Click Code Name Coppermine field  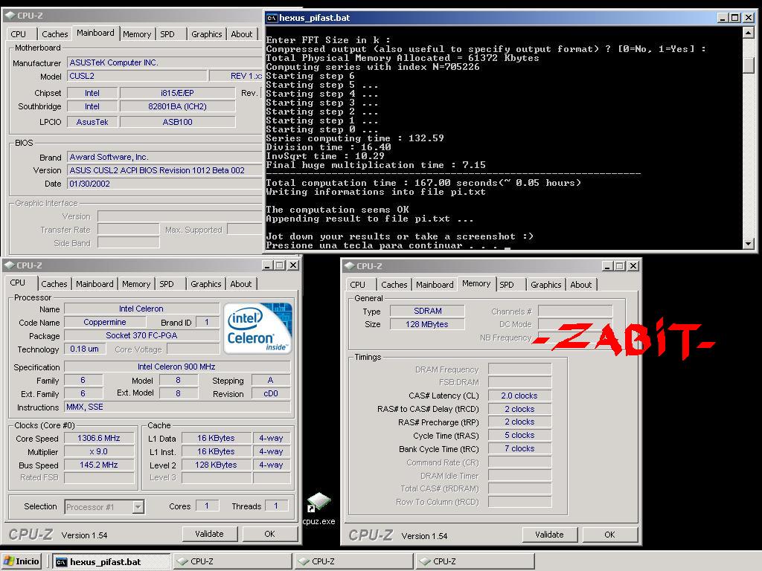105,322
